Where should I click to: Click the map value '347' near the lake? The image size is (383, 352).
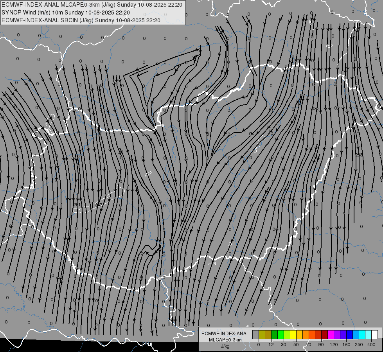coord(99,205)
